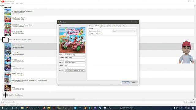Click the Size field in Properties info
The width and height of the screenshot is (196, 110).
pyautogui.click(x=75, y=68)
